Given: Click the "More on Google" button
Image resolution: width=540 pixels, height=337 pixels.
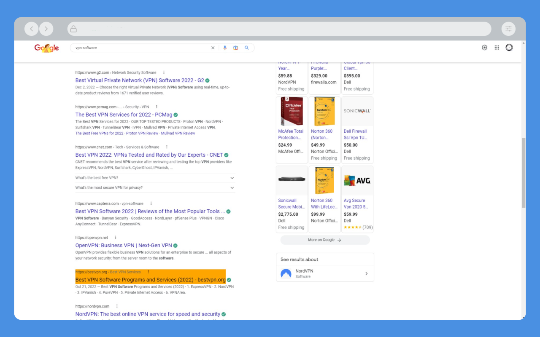Looking at the screenshot, I should click(x=325, y=240).
